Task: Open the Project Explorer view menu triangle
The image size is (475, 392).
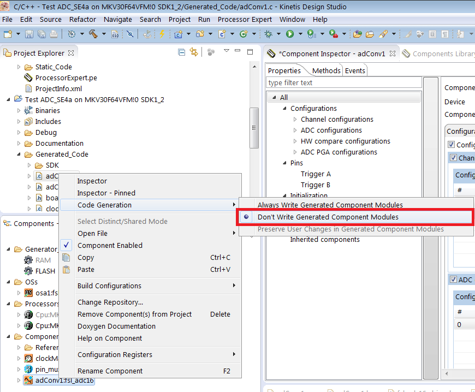Action: click(x=226, y=51)
